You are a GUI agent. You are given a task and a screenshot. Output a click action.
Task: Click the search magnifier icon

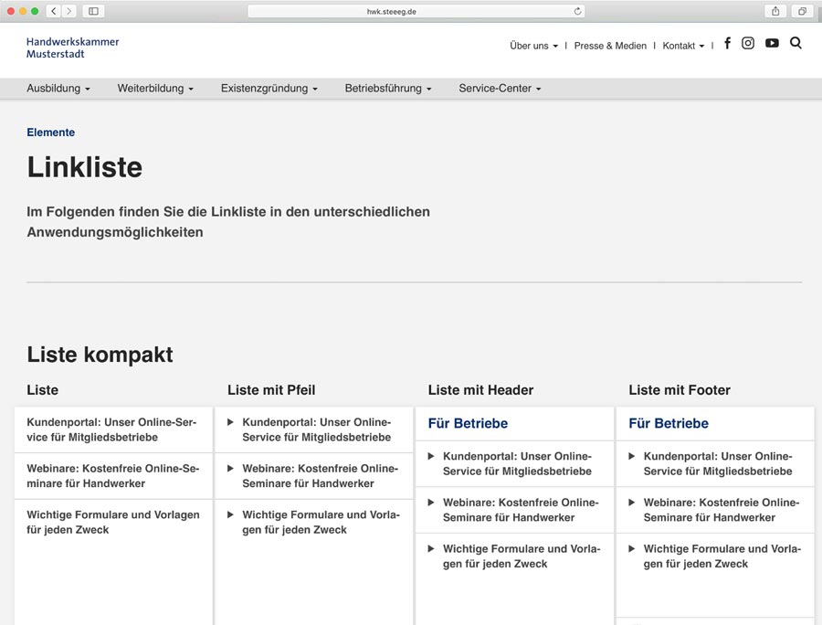pos(796,43)
